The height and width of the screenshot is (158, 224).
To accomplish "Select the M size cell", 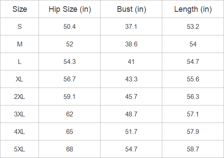I will coord(20,44).
